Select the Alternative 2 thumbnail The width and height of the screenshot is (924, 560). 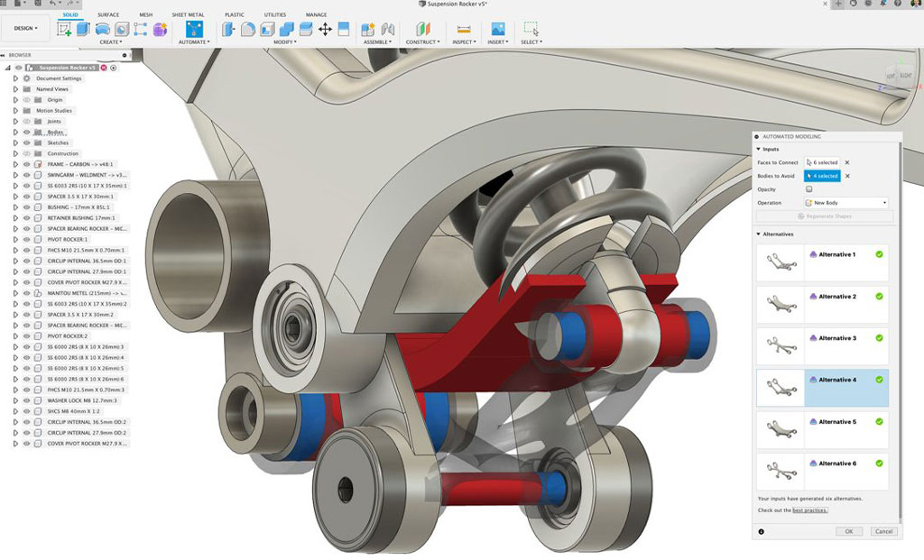coord(781,305)
